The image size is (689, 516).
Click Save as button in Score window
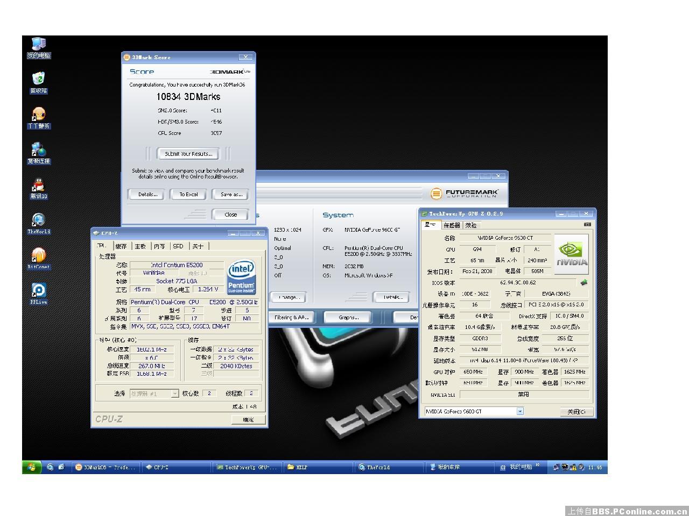click(231, 195)
